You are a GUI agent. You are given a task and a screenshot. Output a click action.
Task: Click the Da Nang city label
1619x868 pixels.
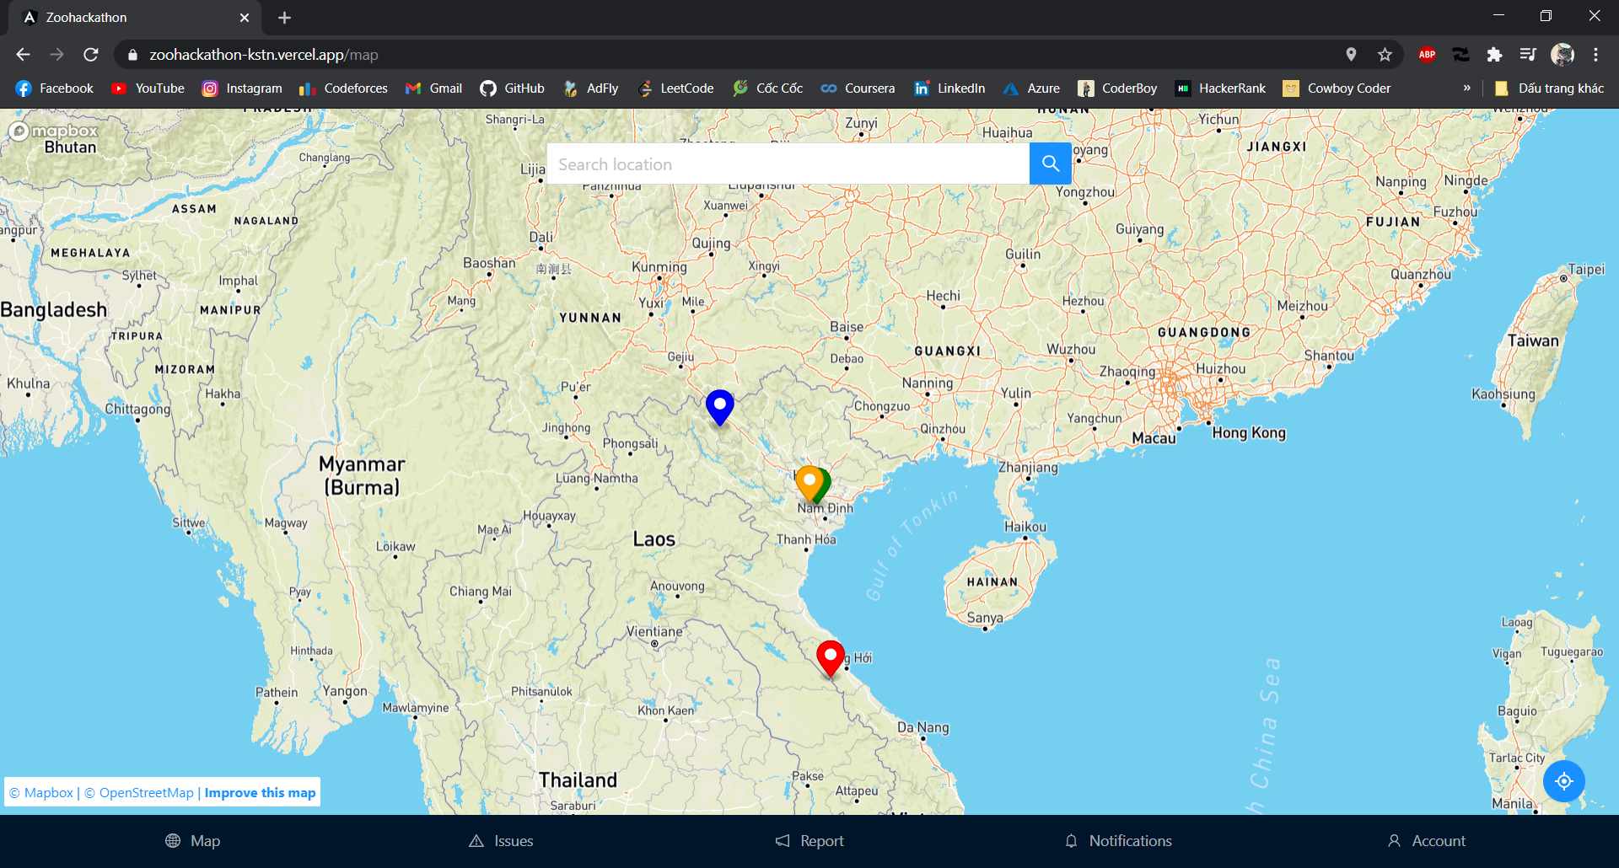click(923, 727)
